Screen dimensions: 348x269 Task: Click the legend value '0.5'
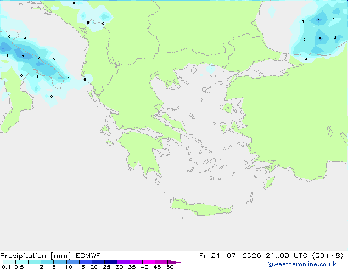19,267
